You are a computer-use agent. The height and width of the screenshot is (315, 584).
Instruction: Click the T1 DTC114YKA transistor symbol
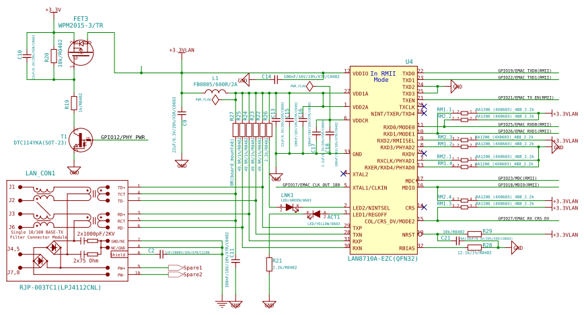81,140
